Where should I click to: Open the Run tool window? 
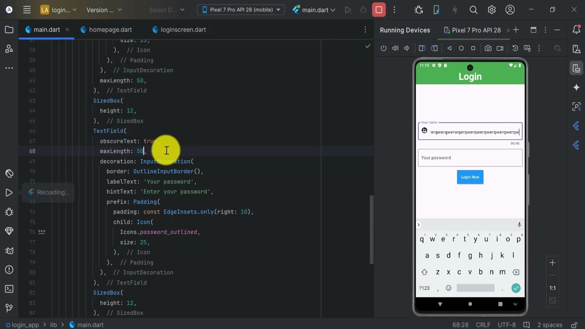pos(9,193)
